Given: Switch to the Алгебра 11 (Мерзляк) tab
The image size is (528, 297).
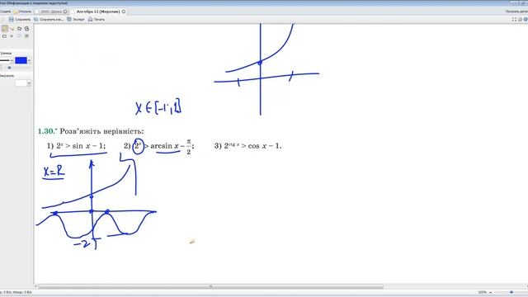Looking at the screenshot, I should (98, 12).
